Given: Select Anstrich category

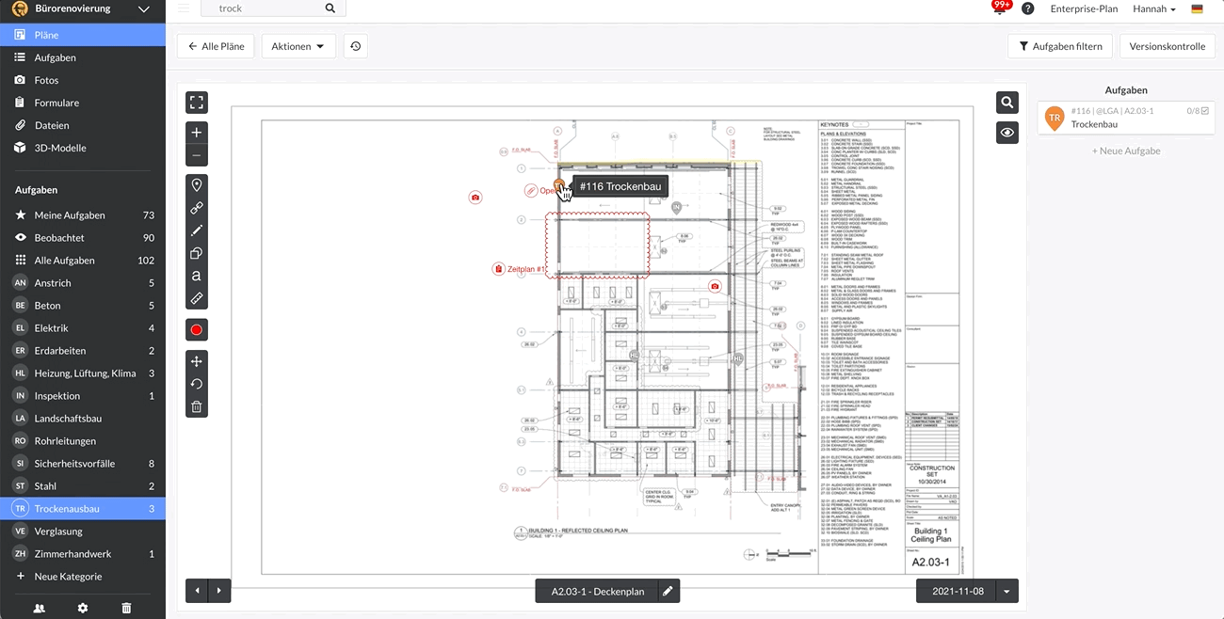Looking at the screenshot, I should 83,283.
